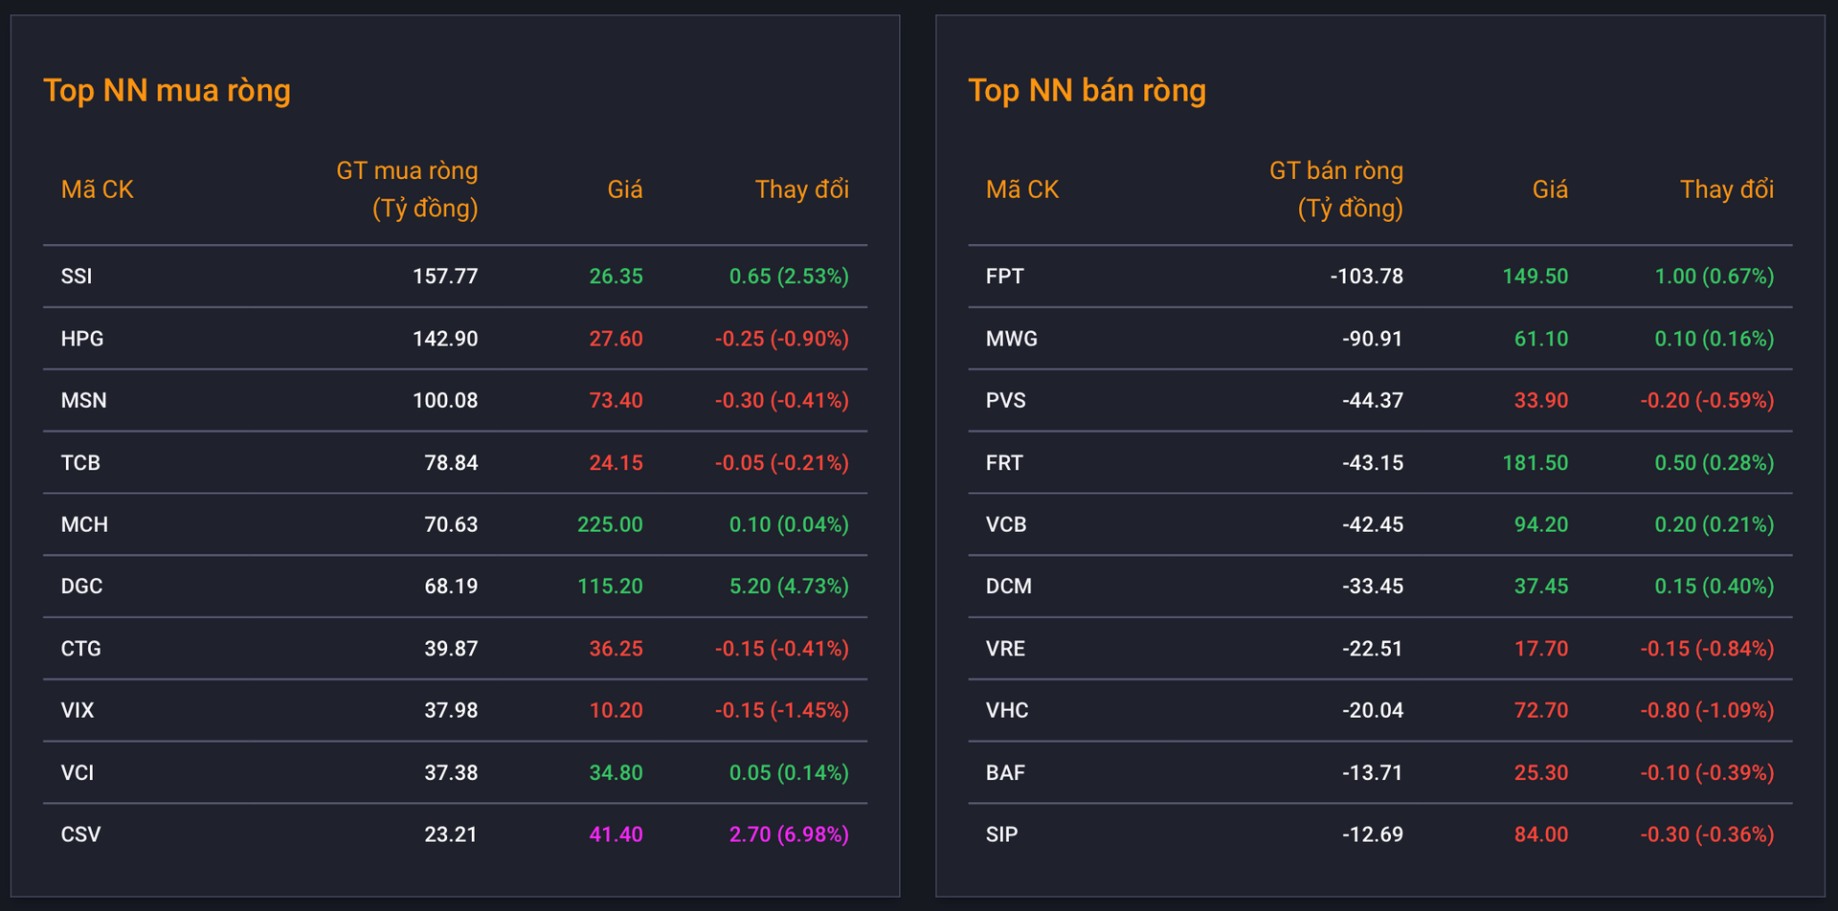Image resolution: width=1838 pixels, height=911 pixels.
Task: Click FPT net sell value -103.78
Action: (x=1367, y=277)
